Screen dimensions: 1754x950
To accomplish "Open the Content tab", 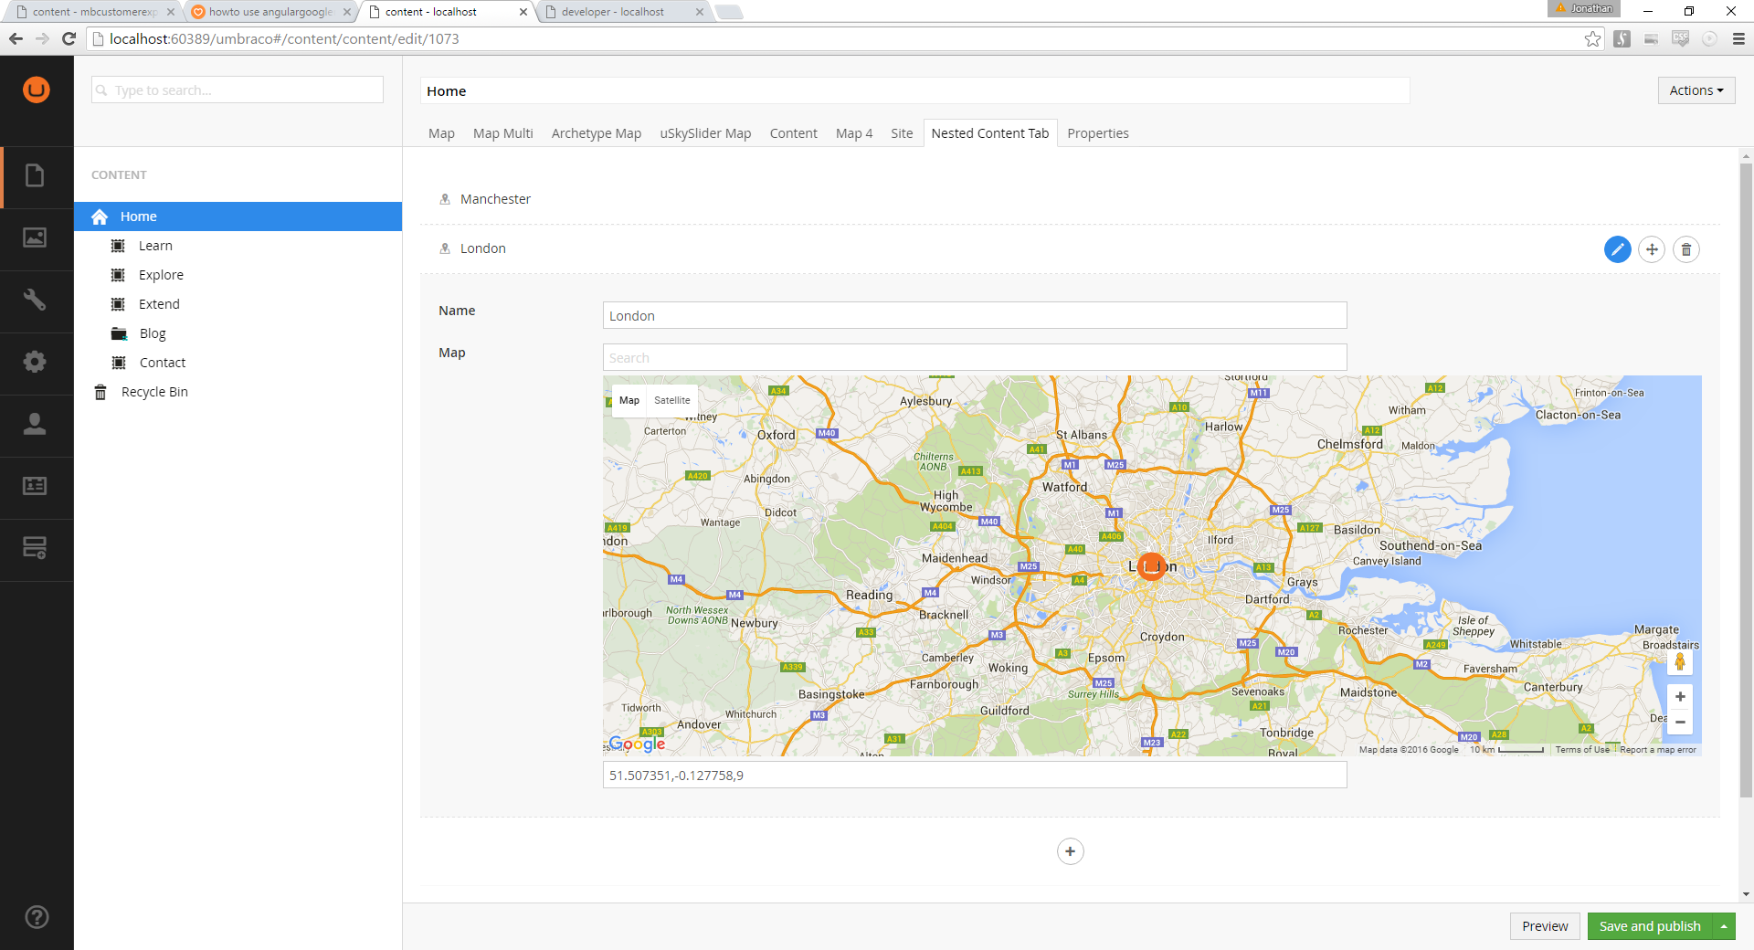I will pos(794,133).
